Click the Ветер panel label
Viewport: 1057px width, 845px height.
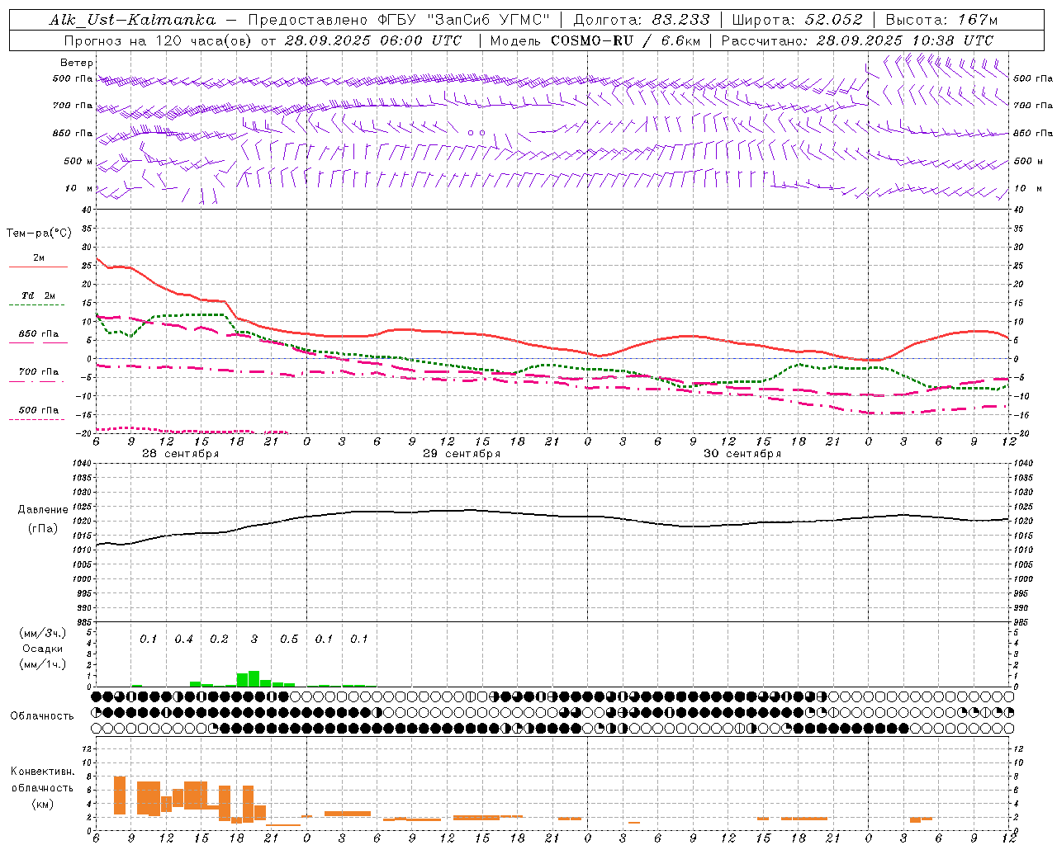coord(77,63)
